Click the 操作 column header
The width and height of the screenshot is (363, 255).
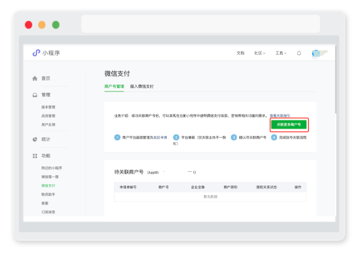coord(298,187)
